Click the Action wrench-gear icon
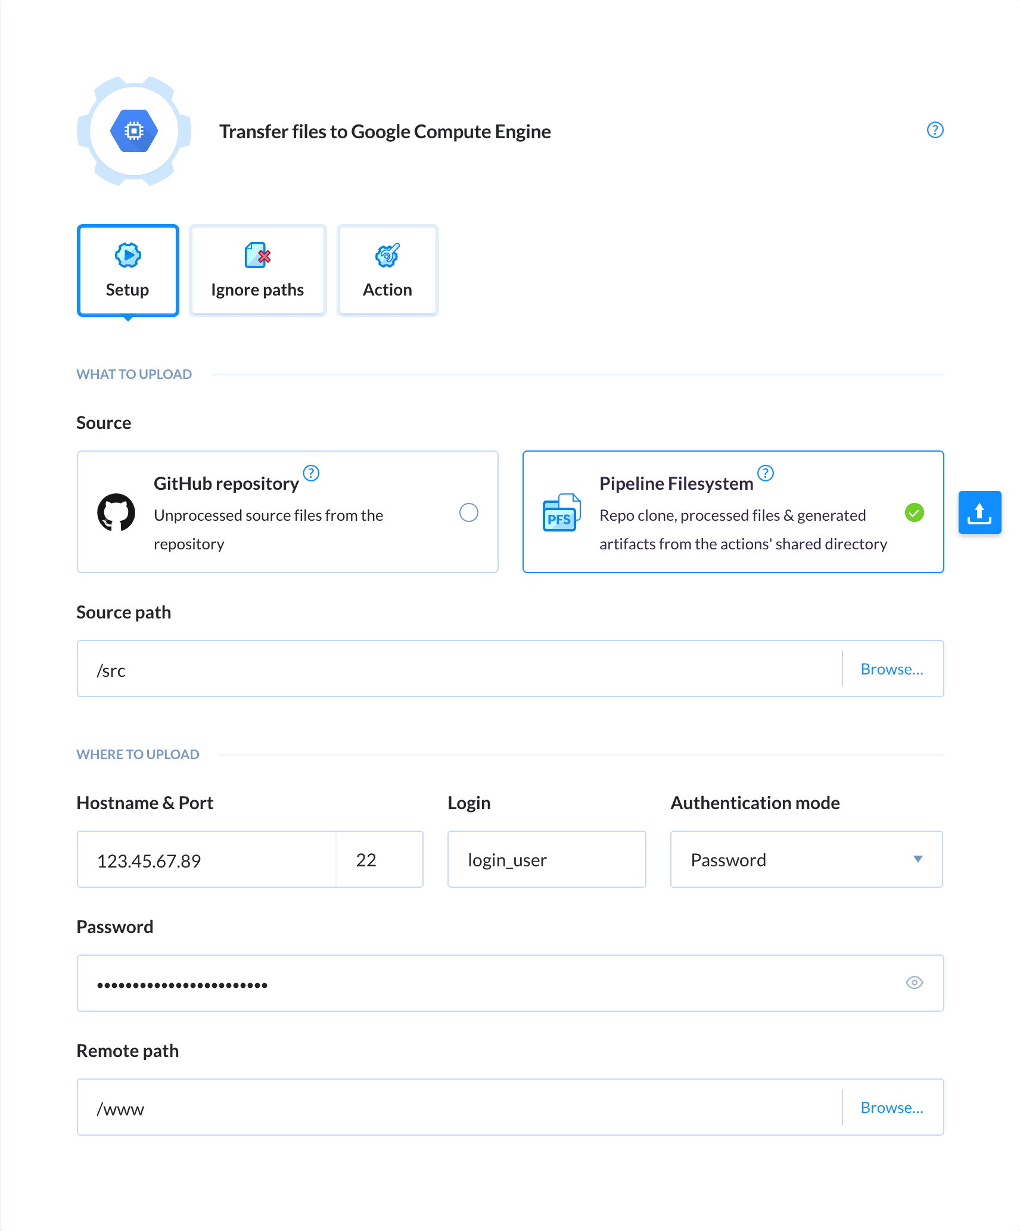This screenshot has height=1231, width=1020. (387, 255)
